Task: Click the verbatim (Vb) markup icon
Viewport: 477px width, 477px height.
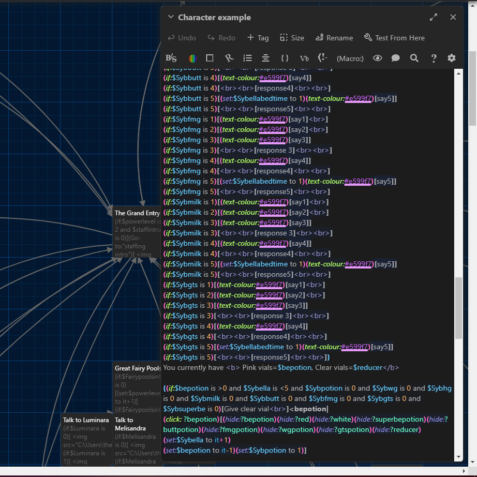Action: coord(304,58)
